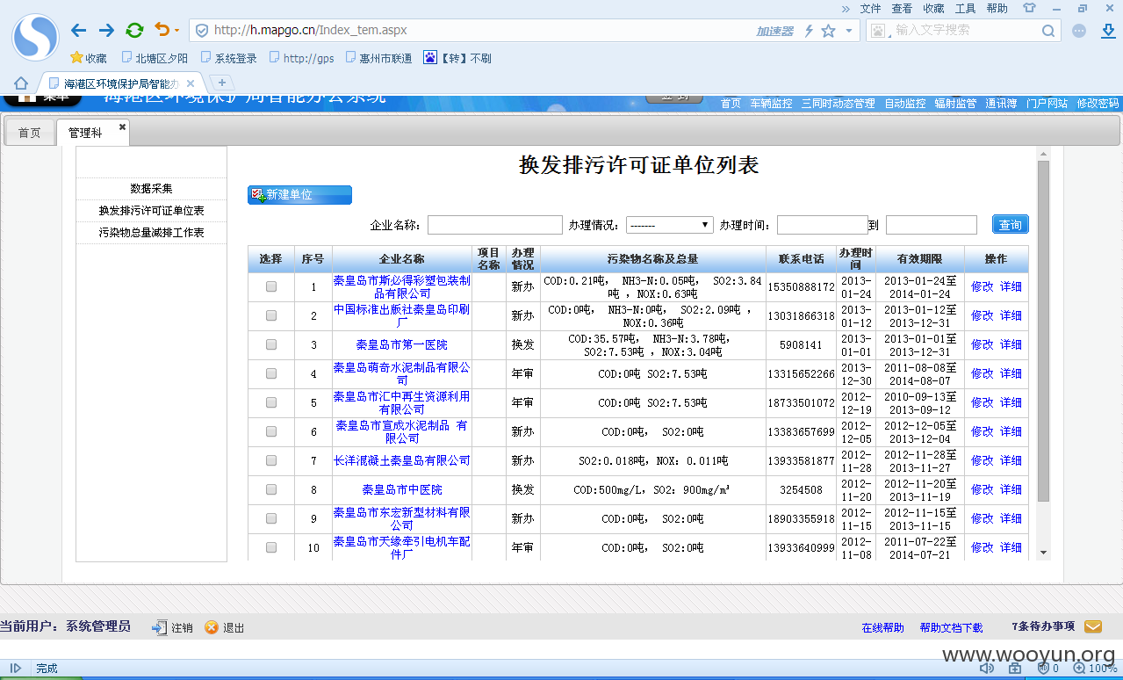The height and width of the screenshot is (680, 1123).
Task: Click the home icon on tab bar
Action: 20,83
